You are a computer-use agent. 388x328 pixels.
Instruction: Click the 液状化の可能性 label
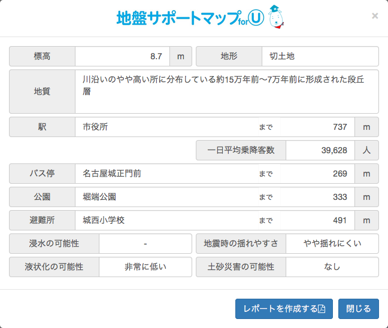pyautogui.click(x=54, y=267)
